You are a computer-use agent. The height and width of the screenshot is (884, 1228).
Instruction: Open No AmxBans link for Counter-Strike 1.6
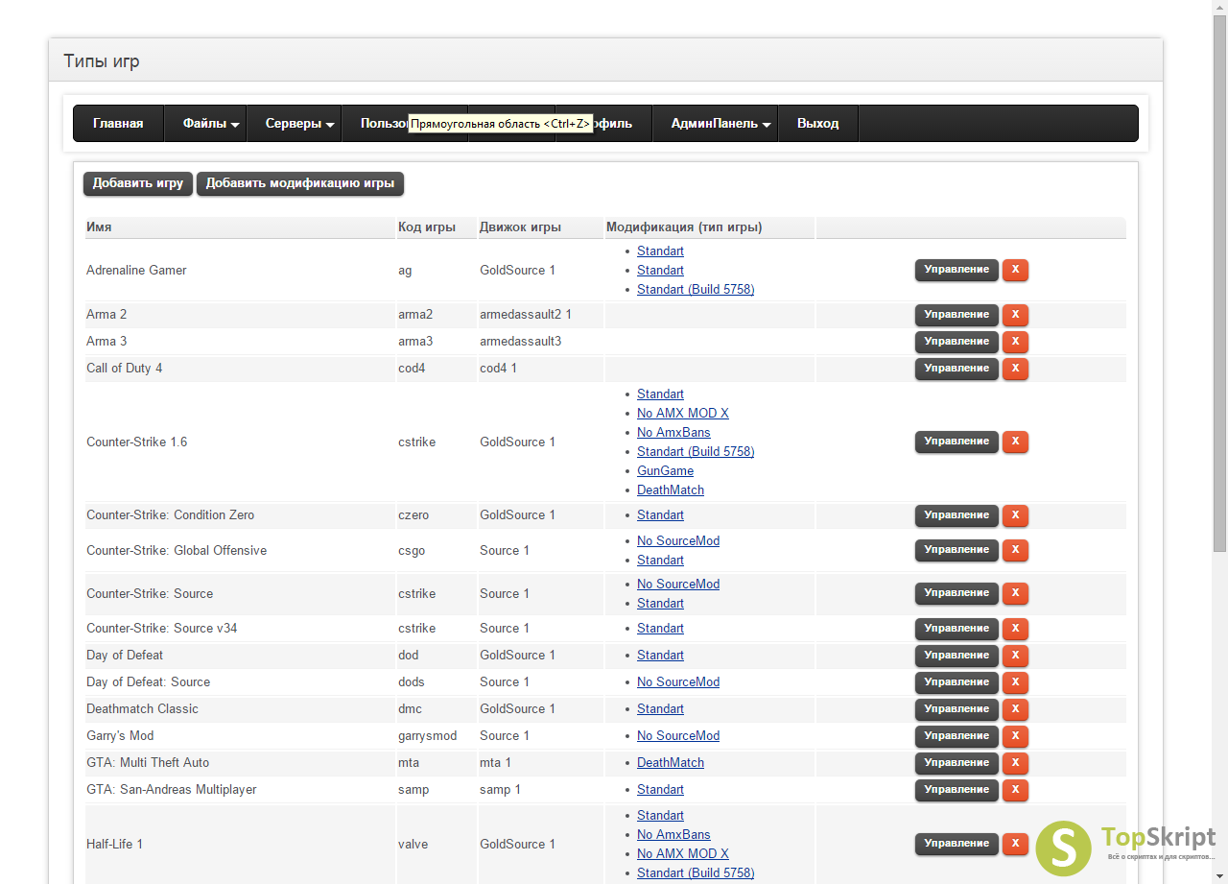pyautogui.click(x=673, y=432)
